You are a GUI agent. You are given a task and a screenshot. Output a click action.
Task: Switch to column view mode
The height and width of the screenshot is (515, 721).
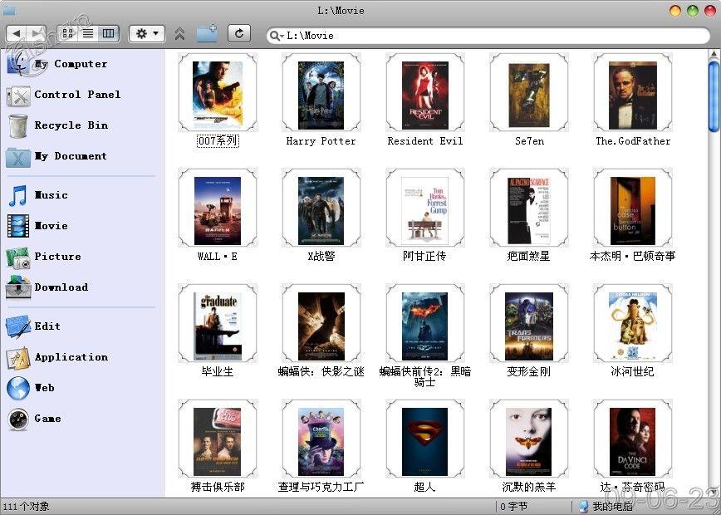(109, 33)
